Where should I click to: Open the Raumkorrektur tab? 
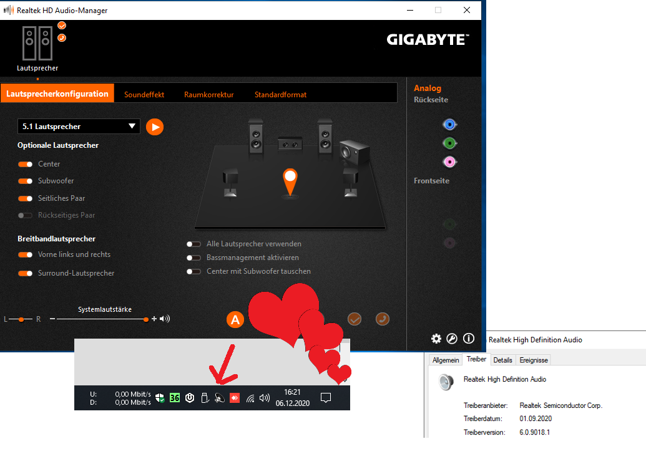point(209,95)
